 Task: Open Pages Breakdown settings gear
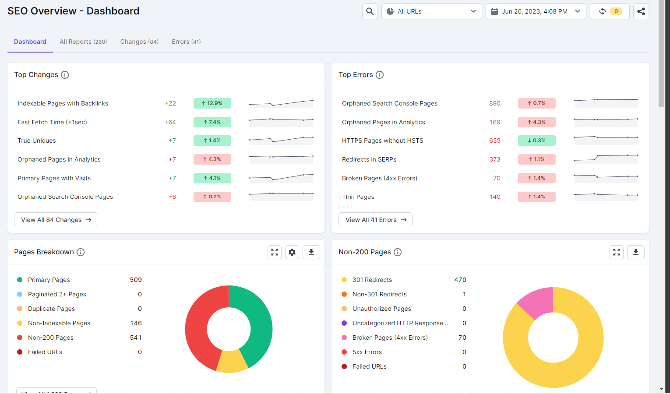tap(292, 252)
